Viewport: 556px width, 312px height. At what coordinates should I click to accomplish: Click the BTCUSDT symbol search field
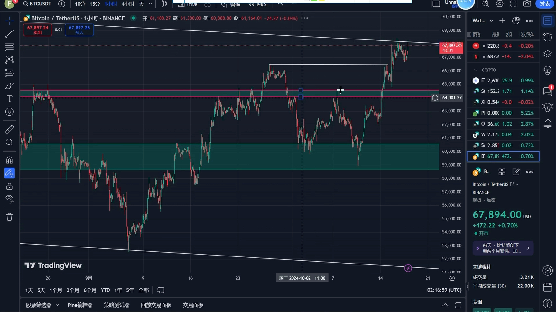click(37, 4)
